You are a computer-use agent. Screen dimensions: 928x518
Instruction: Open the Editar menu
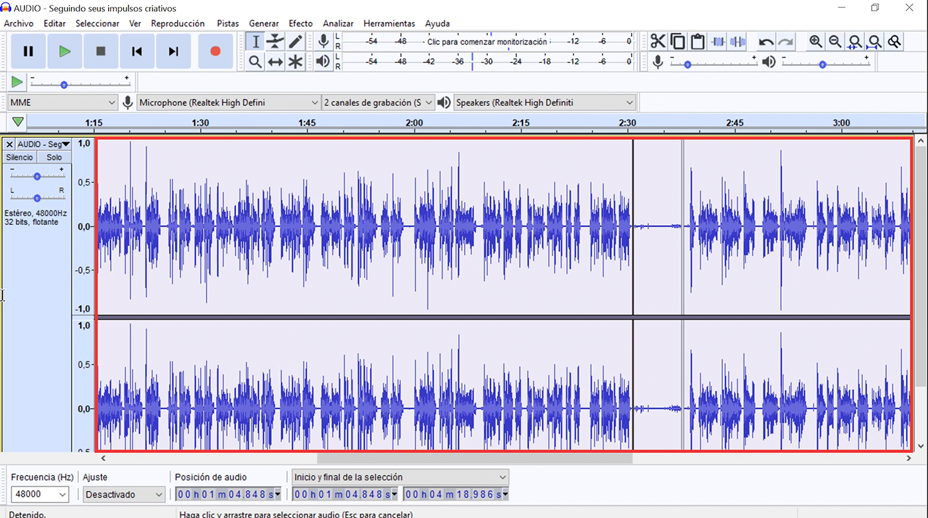pos(54,23)
